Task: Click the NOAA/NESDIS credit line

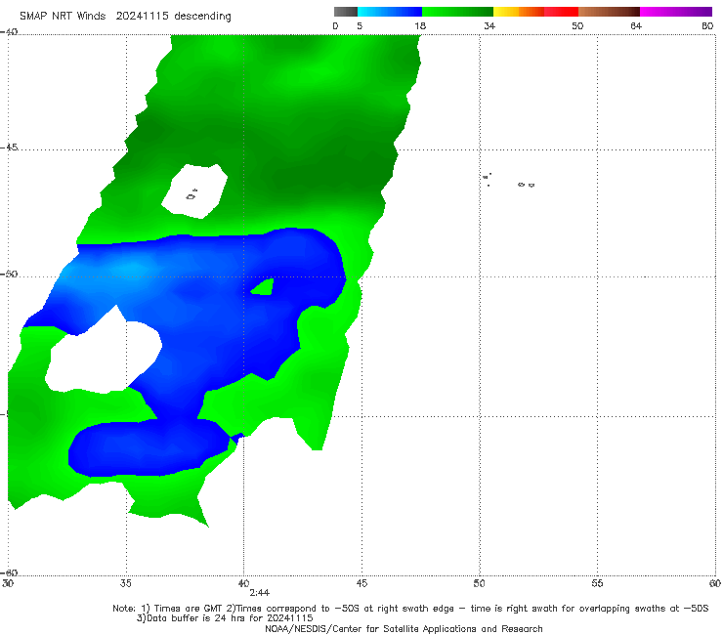Action: pyautogui.click(x=404, y=628)
